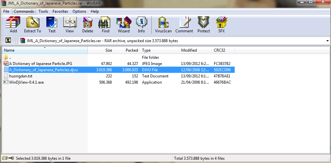The width and height of the screenshot is (331, 163).
Task: Click the 'Text Document' type cell
Action: coord(155,76)
